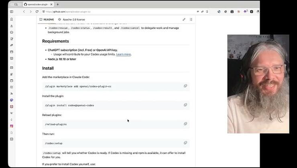This screenshot has width=297, height=168.
Task: Open the Mail envelope panel in the sidebar
Action: point(12,68)
